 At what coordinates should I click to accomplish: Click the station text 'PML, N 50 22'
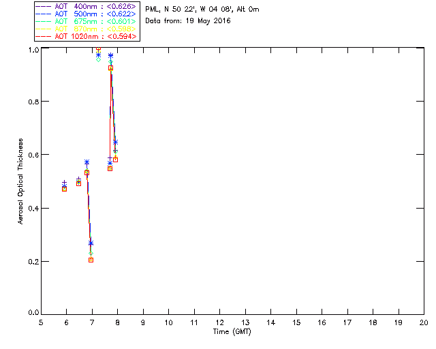pyautogui.click(x=170, y=10)
